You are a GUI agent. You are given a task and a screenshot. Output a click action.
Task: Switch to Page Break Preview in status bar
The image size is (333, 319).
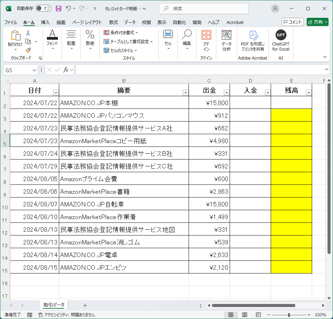(258, 315)
